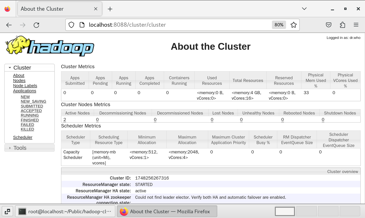The height and width of the screenshot is (218, 365).
Task: Open the Firefox extensions icon
Action: click(342, 25)
